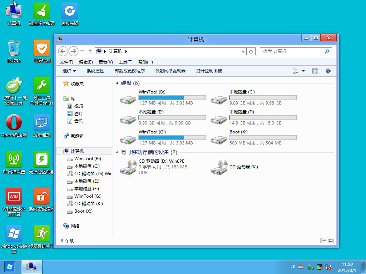The height and width of the screenshot is (274, 366).
Task: Select 本地磁盘 (E:) drive in main pane
Action: 163,117
